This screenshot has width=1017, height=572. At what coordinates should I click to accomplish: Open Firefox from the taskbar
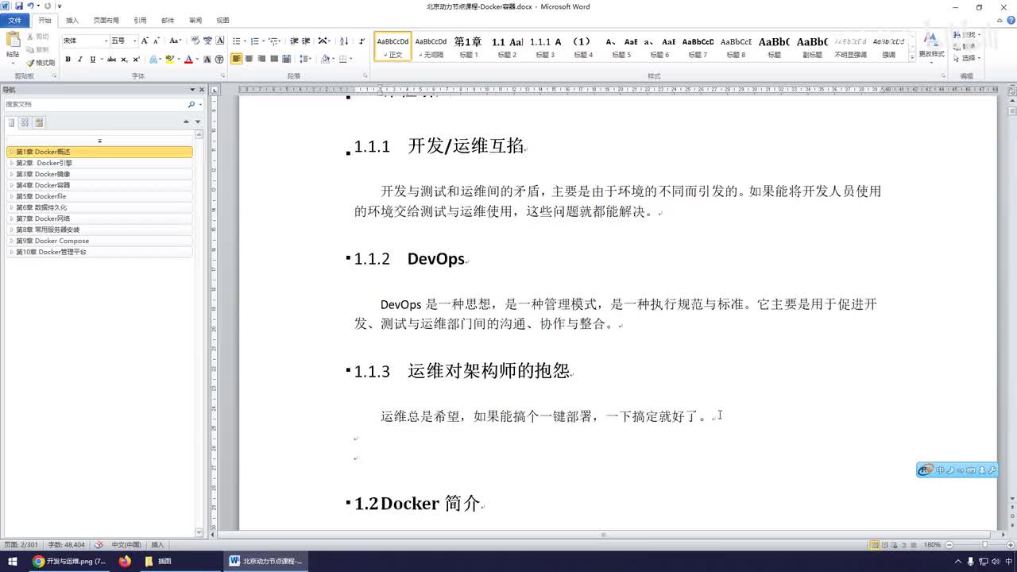click(125, 561)
